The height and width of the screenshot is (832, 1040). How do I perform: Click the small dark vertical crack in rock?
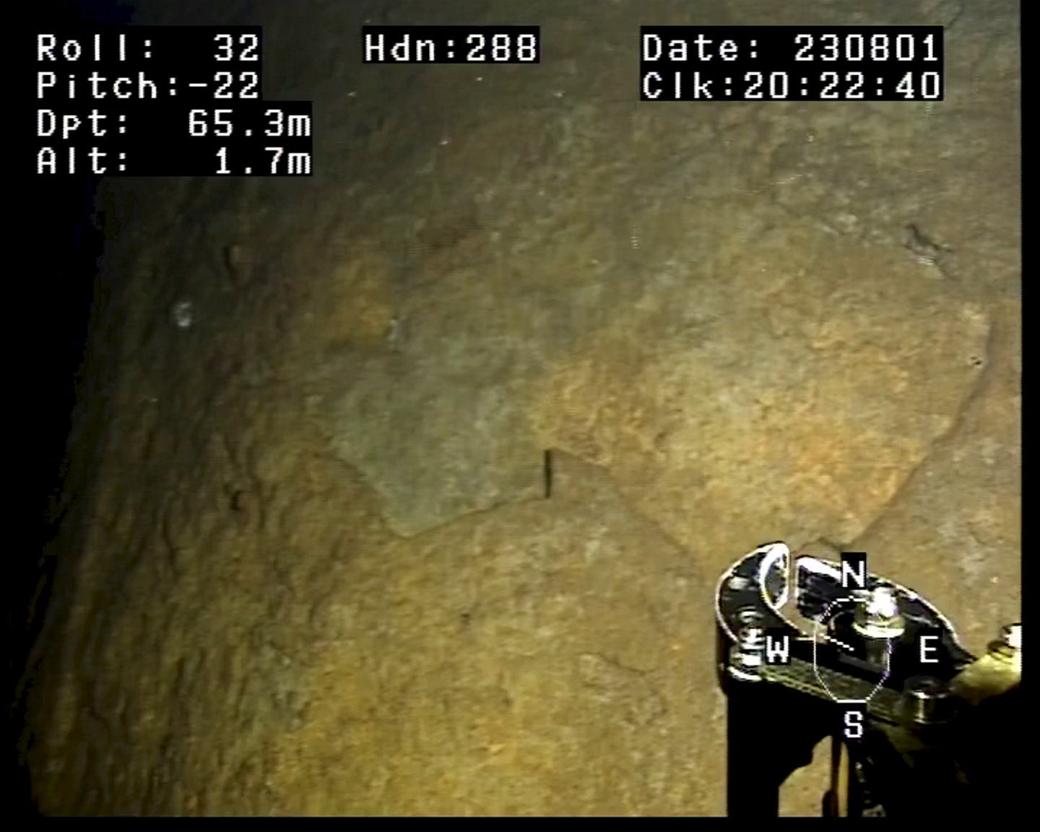coord(547,473)
